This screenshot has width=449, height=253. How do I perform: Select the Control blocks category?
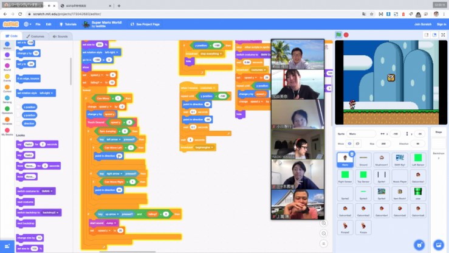7,89
